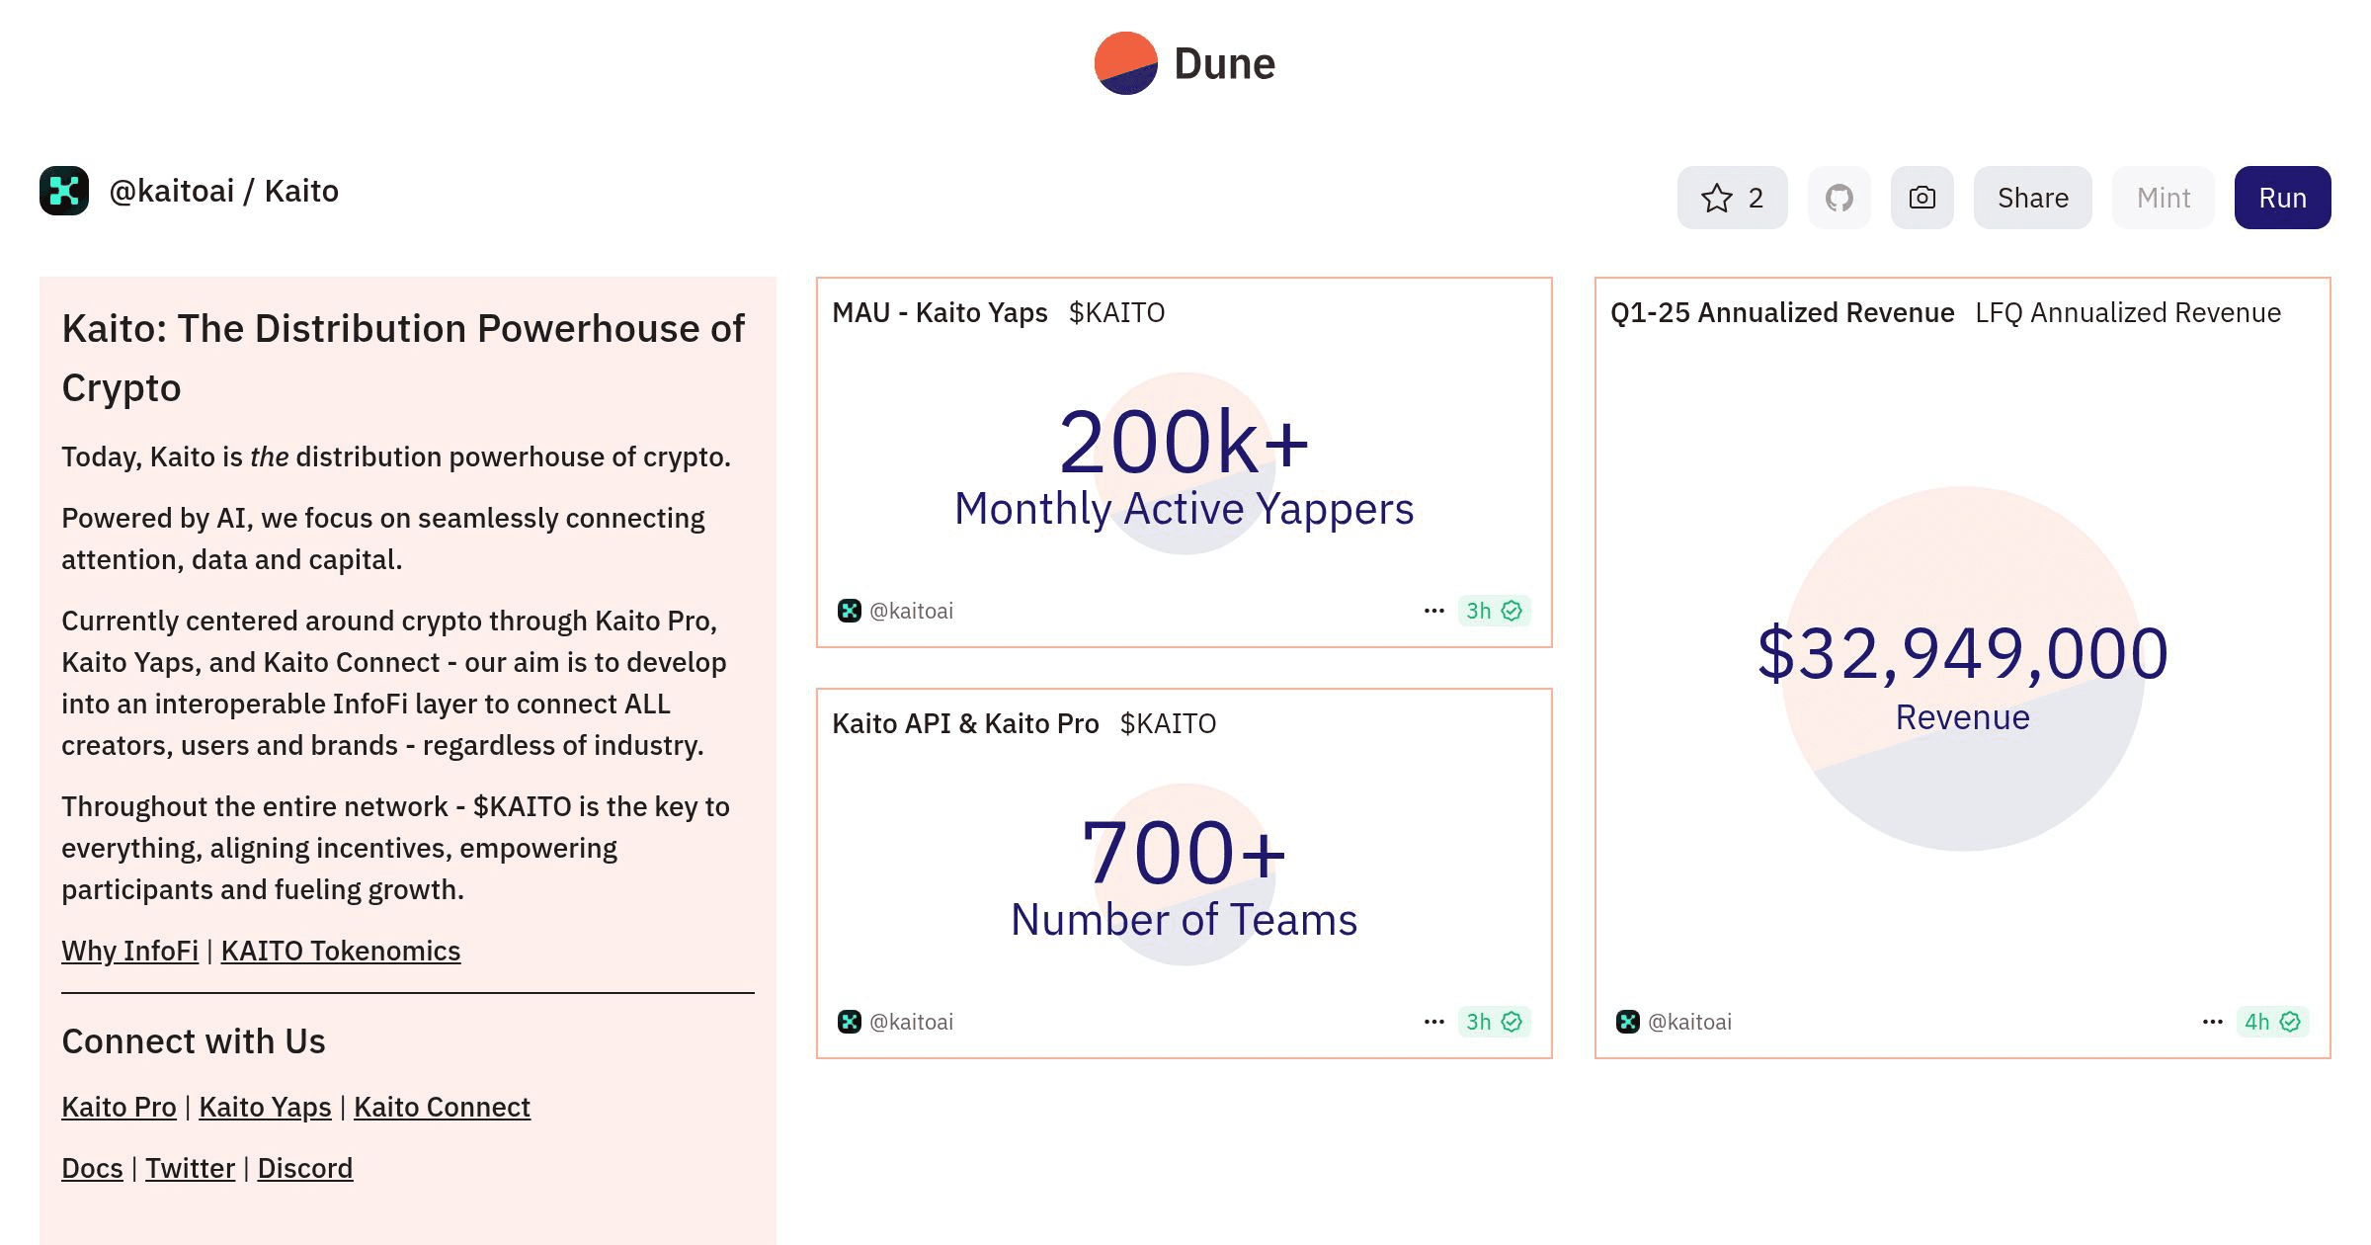Open the Kaito API & Kaito Pro card title
Image resolution: width=2371 pixels, height=1245 pixels.
click(x=965, y=723)
